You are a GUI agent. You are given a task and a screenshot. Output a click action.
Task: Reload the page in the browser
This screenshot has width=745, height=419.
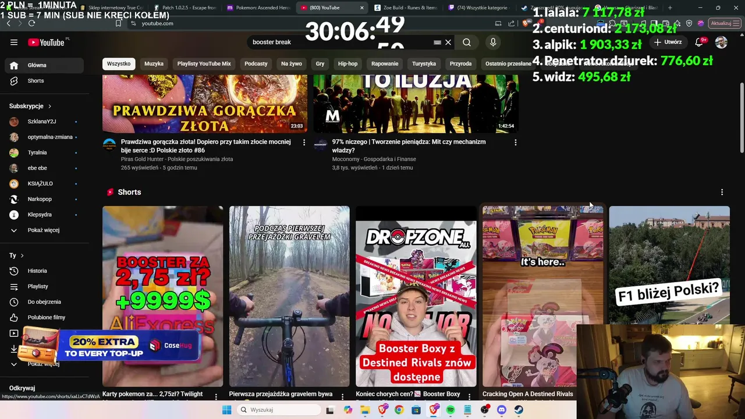click(31, 23)
